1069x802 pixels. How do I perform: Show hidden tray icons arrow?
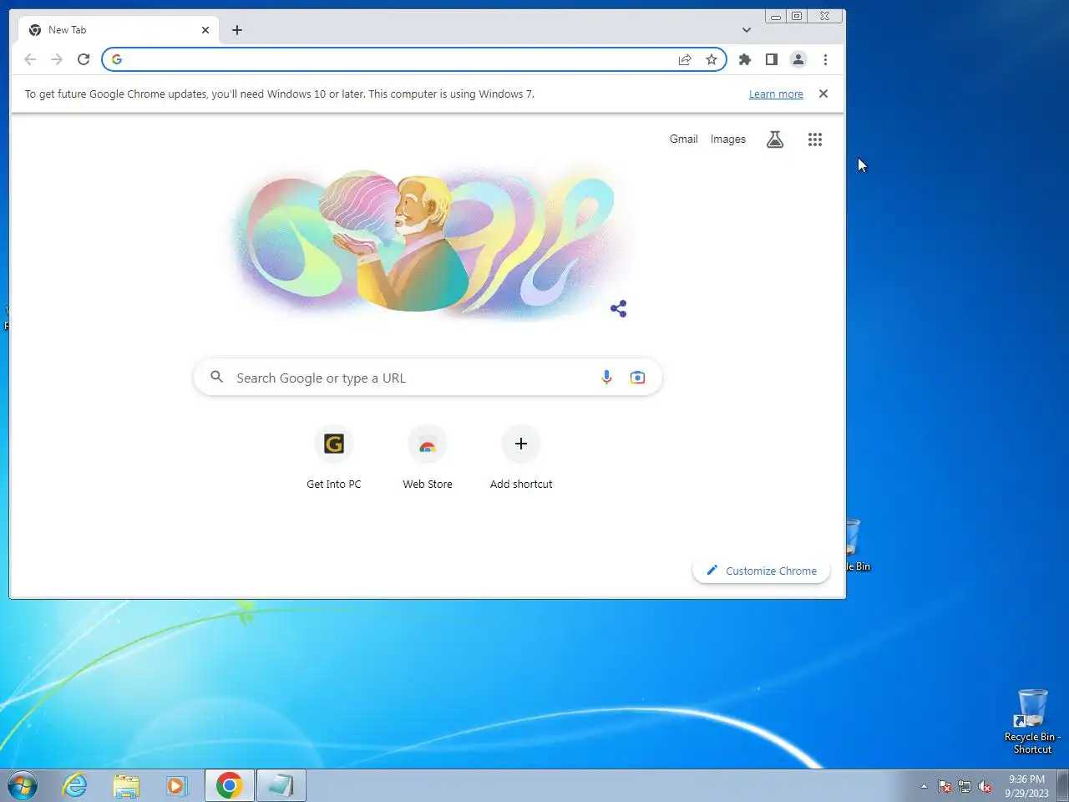pos(924,786)
